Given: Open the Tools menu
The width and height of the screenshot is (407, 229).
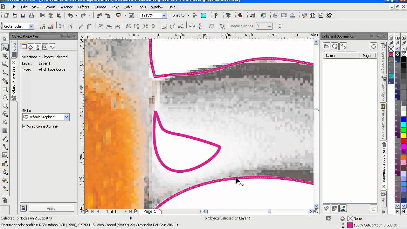Looking at the screenshot, I should (x=142, y=7).
